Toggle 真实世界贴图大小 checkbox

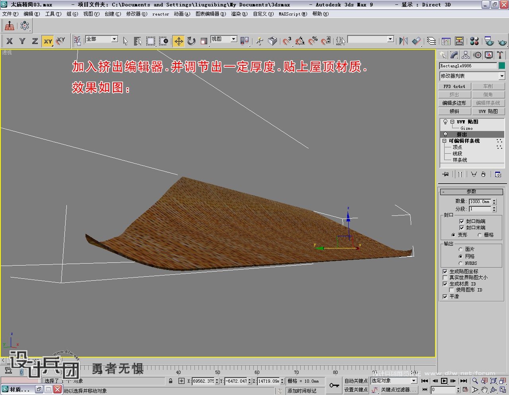(445, 277)
